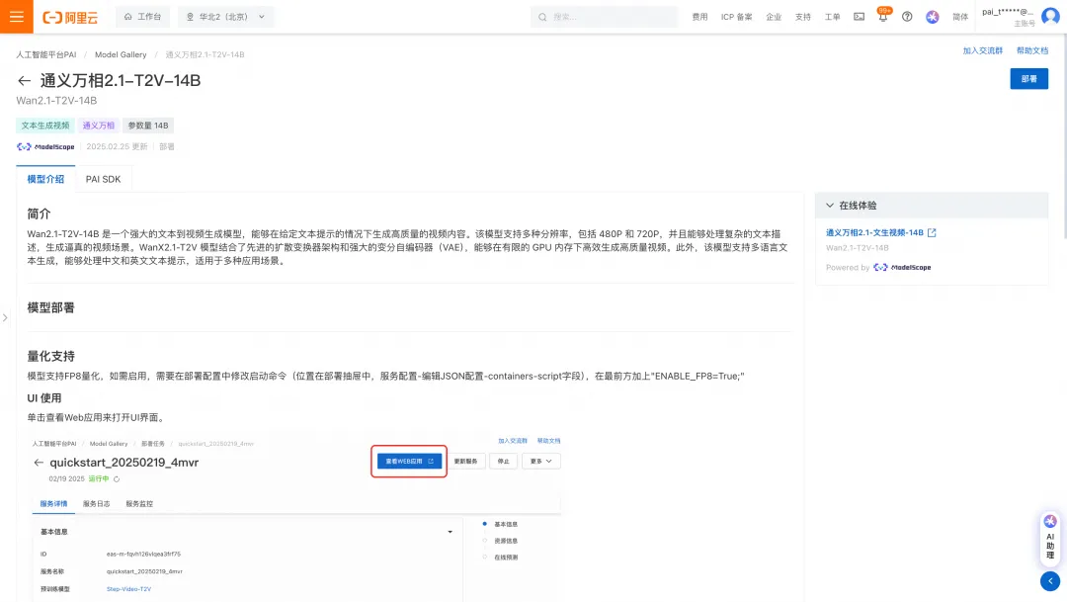Image resolution: width=1067 pixels, height=602 pixels.
Task: Go back using the arrow beside the title
Action: (25, 81)
